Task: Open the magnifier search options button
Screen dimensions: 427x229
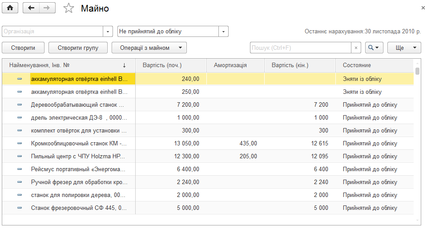Action: click(x=374, y=48)
